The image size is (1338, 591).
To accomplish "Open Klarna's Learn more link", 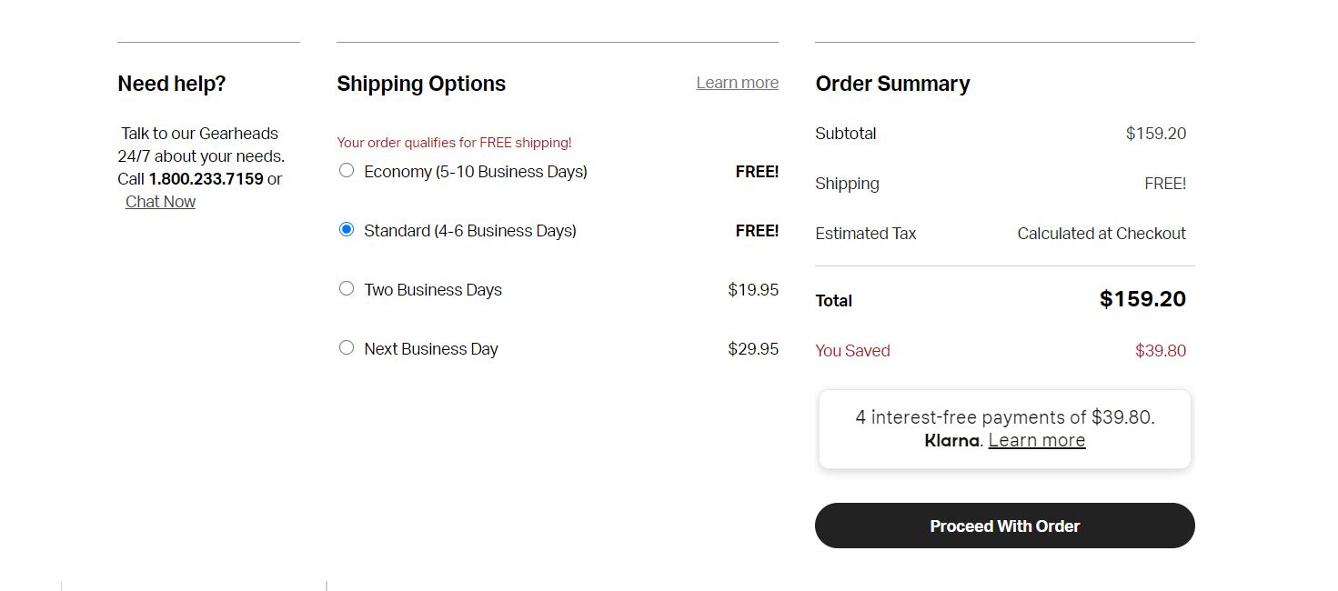I will click(1037, 440).
